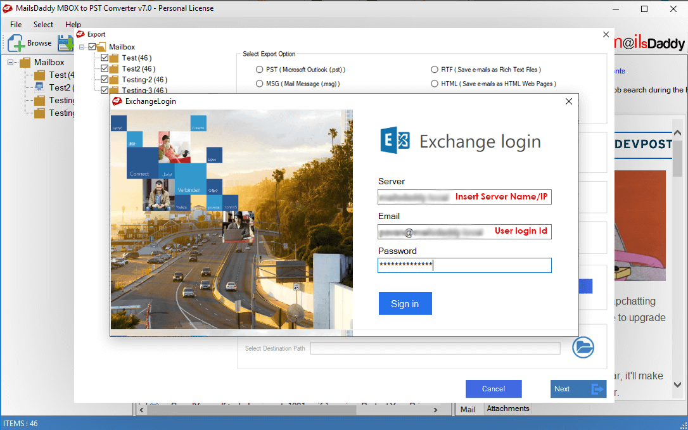Click the Email input field
688x430 pixels.
click(x=464, y=231)
